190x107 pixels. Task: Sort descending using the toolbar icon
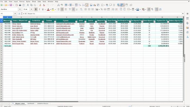[x=83, y=5]
